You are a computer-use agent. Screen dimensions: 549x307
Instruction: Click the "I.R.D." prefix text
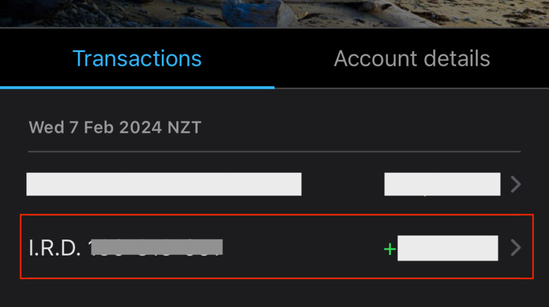54,248
